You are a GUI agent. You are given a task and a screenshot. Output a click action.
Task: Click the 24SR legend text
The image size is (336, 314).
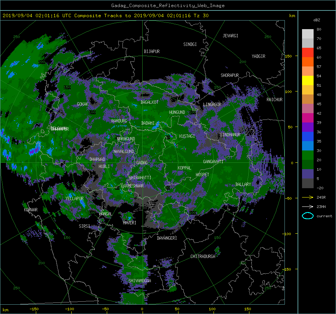pyautogui.click(x=321, y=198)
